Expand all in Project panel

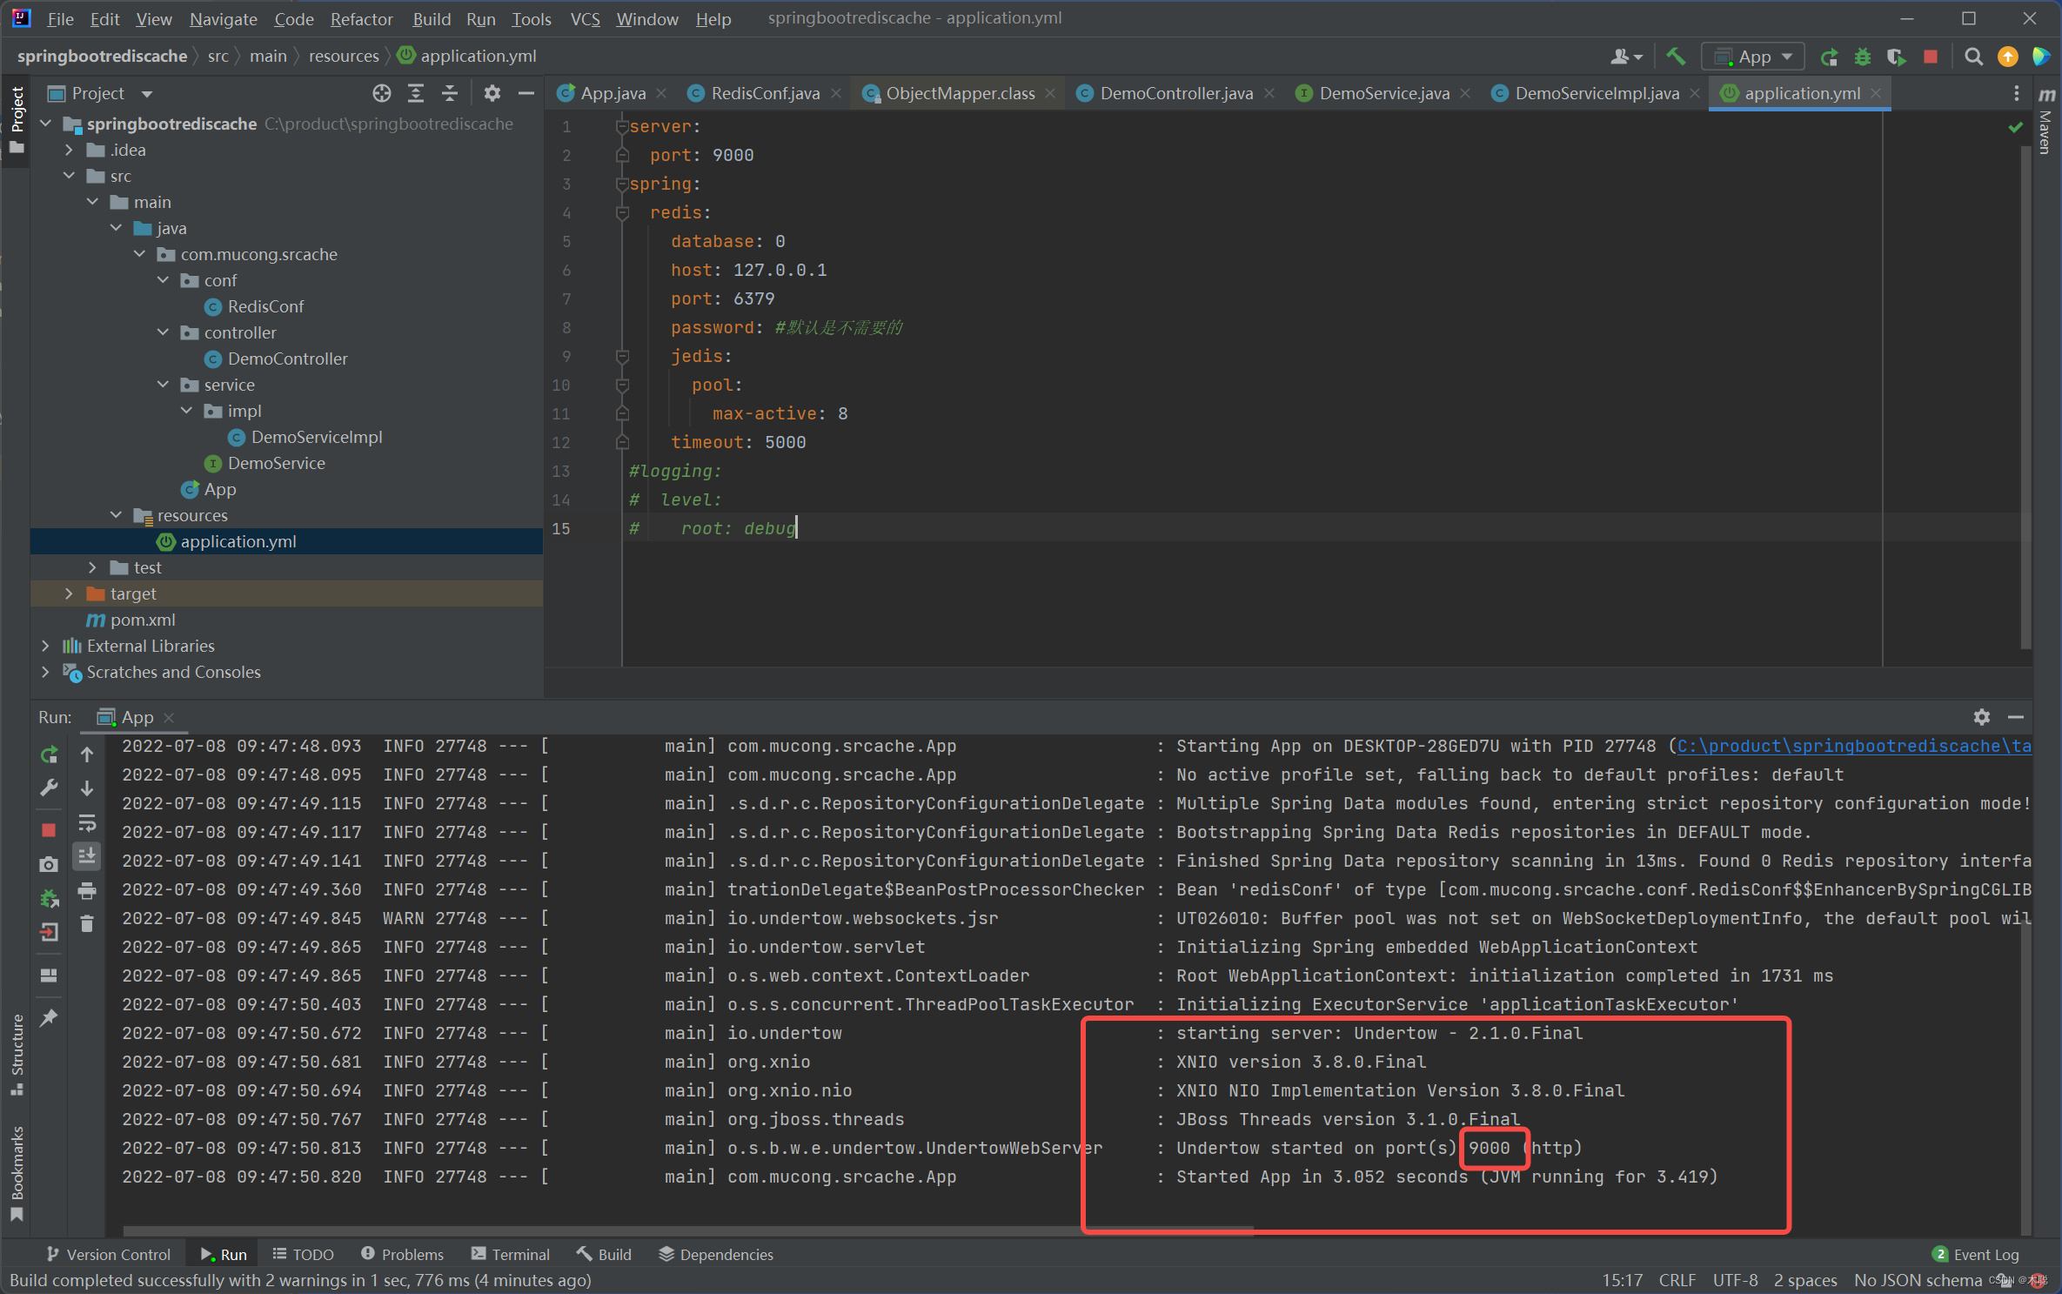pos(416,93)
